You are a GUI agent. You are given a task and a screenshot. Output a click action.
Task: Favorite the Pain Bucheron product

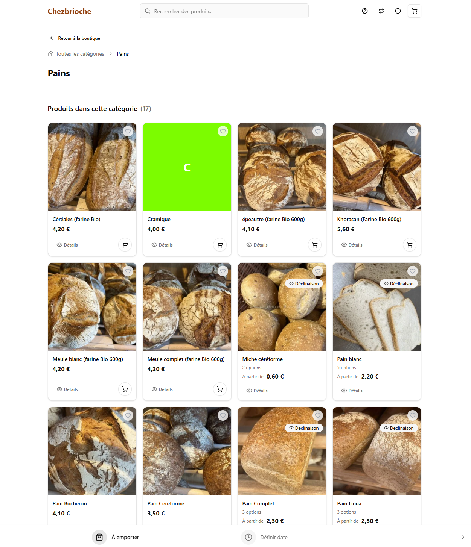[x=128, y=415]
